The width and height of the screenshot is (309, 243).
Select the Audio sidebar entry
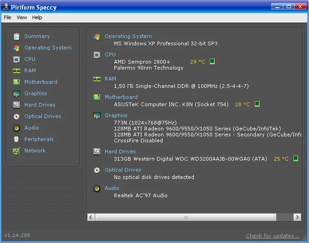coord(32,128)
